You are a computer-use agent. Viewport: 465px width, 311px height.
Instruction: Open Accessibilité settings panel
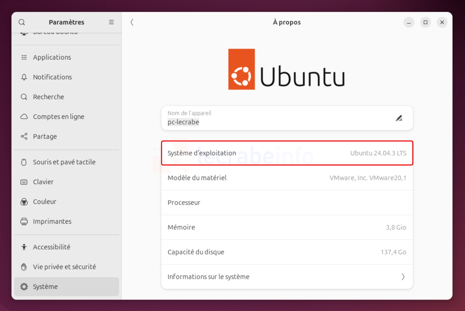pyautogui.click(x=67, y=247)
